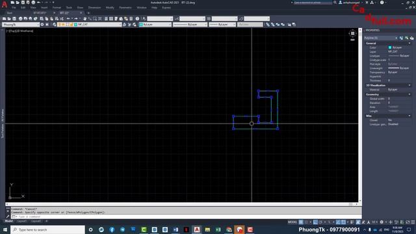Viewport: 416px width, 234px height.
Task: Open Windows search box on taskbar
Action: (x=47, y=229)
